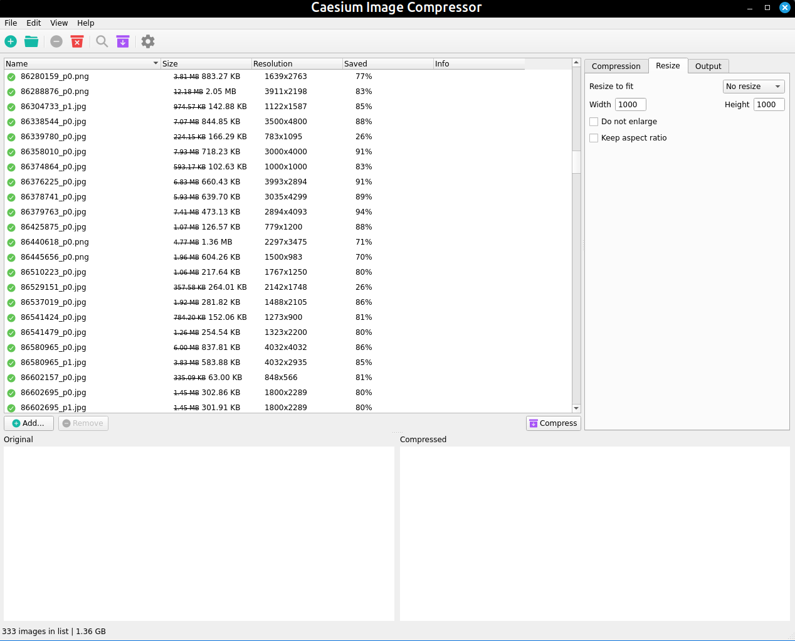Open the Help menu
The height and width of the screenshot is (641, 795).
pos(86,23)
